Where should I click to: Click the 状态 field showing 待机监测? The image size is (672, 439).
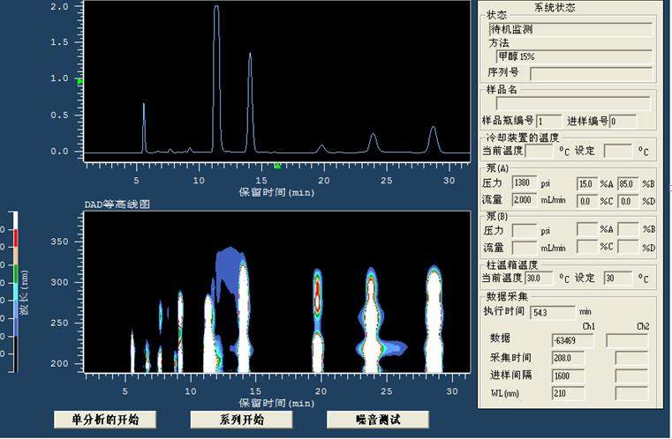[570, 29]
